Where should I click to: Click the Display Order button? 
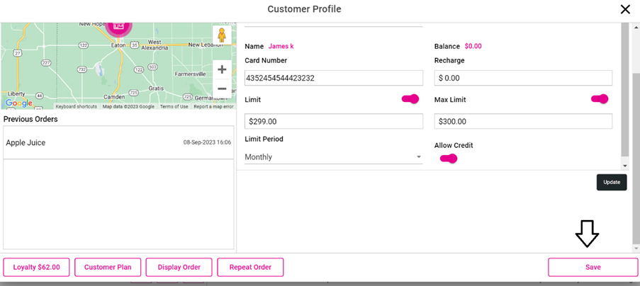coord(179,267)
